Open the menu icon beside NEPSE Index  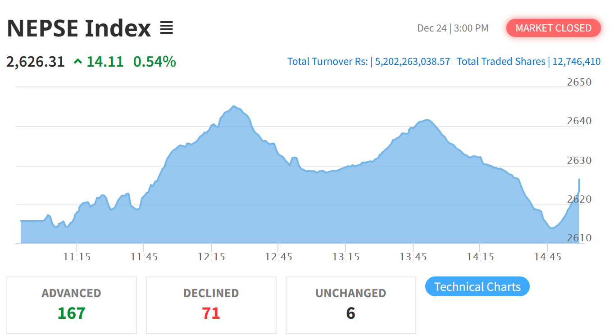pyautogui.click(x=166, y=28)
